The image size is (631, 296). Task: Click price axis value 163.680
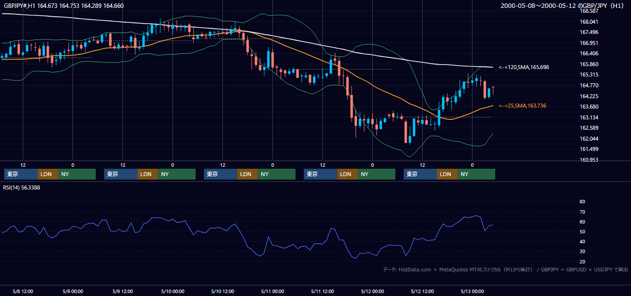[589, 107]
